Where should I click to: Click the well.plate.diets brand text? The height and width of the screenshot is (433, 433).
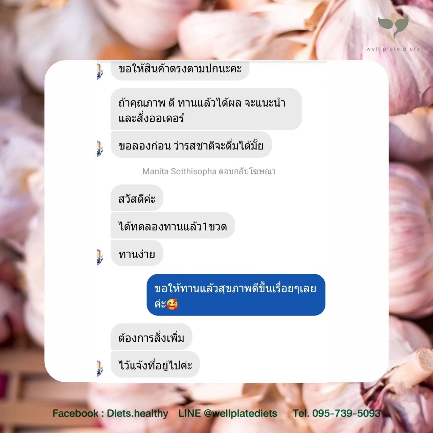click(393, 49)
